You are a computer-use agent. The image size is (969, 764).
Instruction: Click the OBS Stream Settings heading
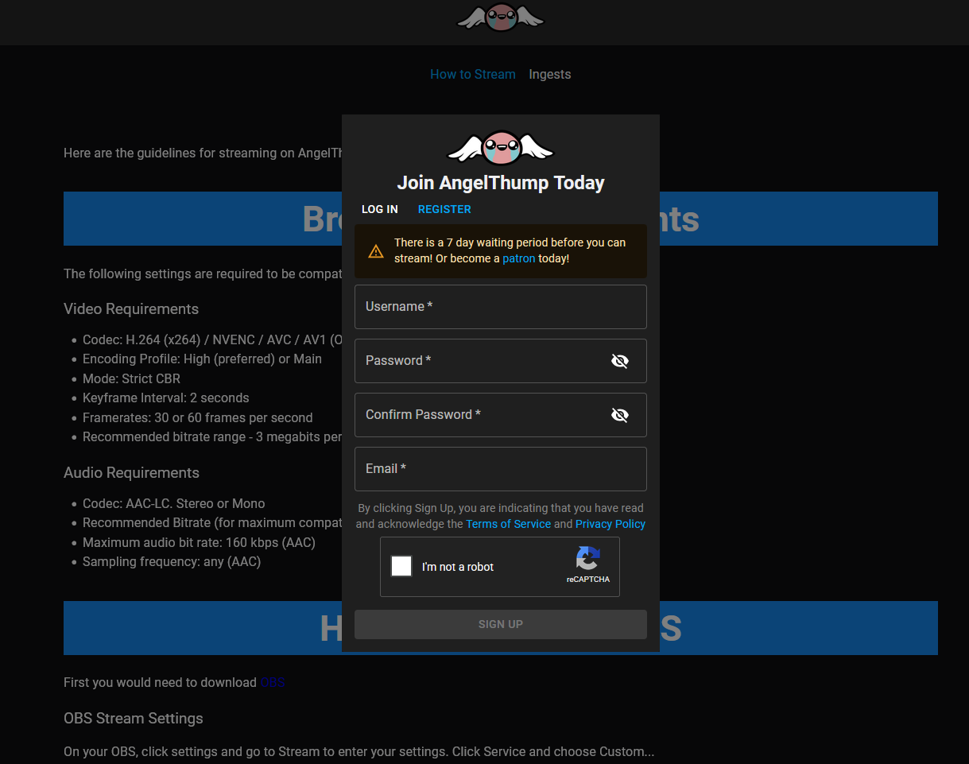[x=134, y=719]
